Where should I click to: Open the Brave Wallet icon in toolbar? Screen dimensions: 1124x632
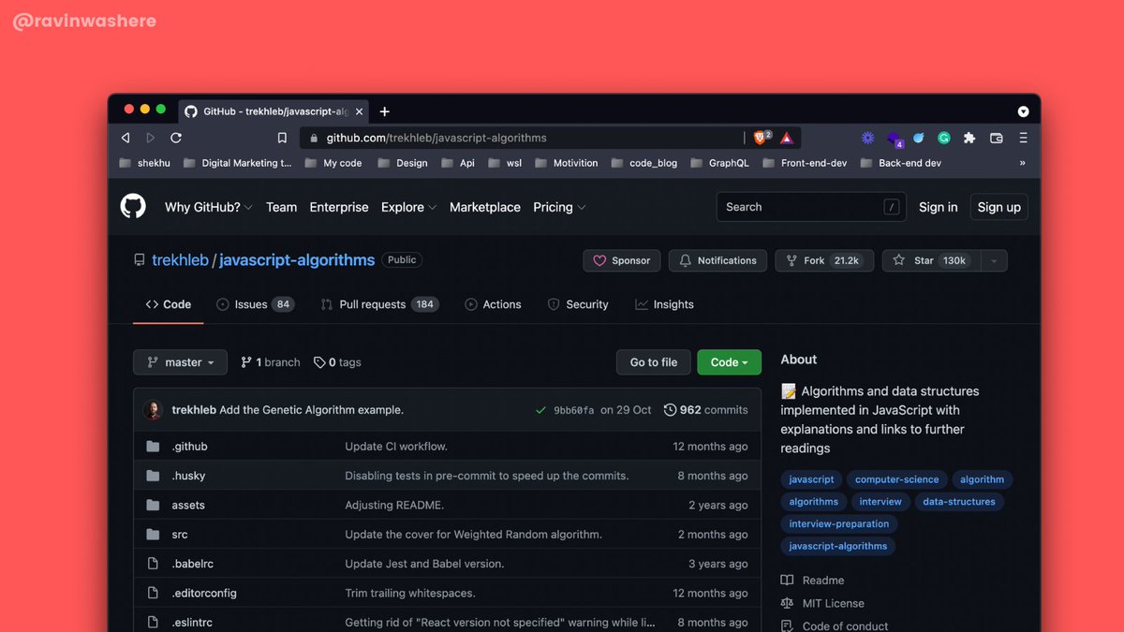997,138
